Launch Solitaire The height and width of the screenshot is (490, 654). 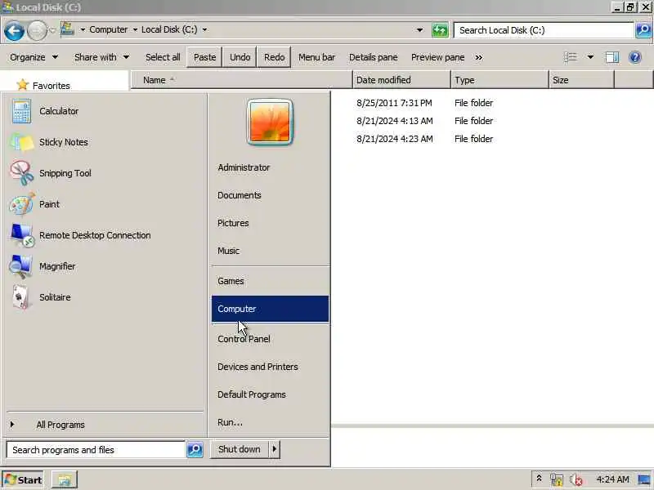point(105,297)
